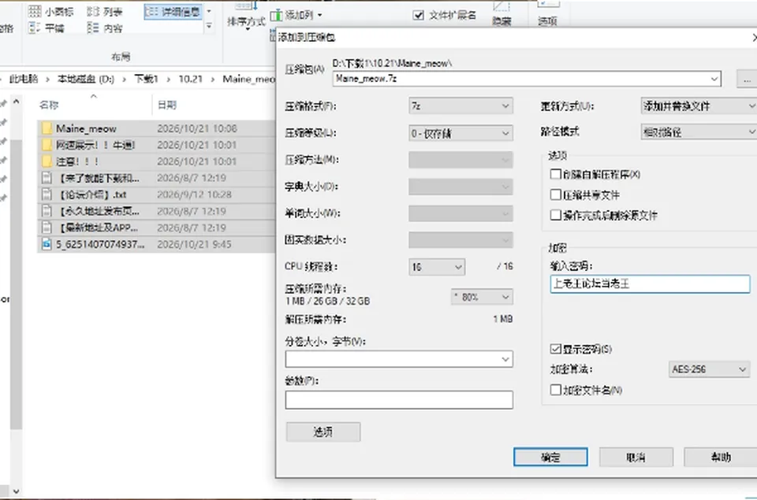Click the 下载1 breadcrumb

147,79
